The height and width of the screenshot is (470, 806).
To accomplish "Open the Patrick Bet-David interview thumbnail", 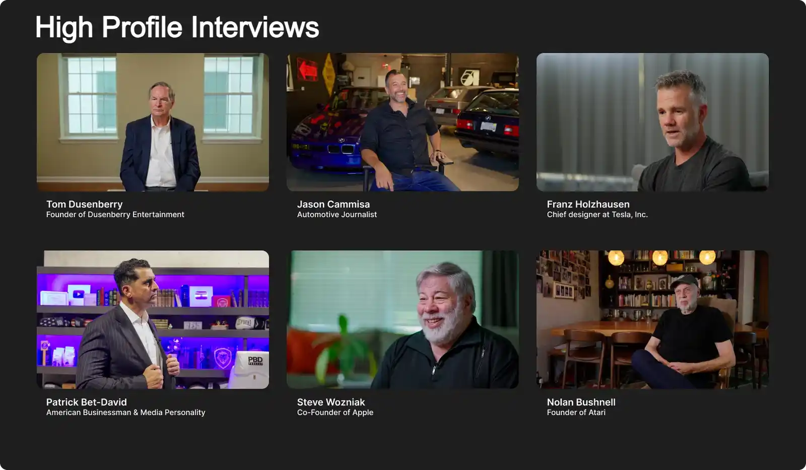I will coord(153,319).
